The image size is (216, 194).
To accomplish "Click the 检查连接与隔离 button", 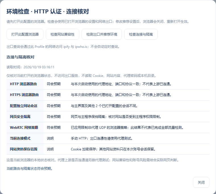I will click(141, 34).
